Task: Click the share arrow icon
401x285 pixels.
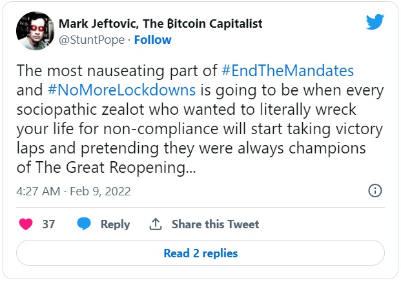Action: (x=155, y=224)
